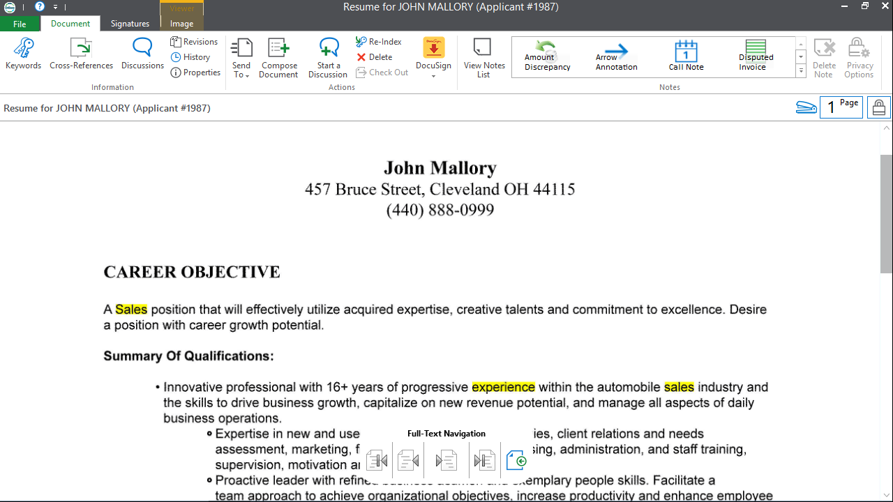893x502 pixels.
Task: Start a Discussion on the resume
Action: 328,57
